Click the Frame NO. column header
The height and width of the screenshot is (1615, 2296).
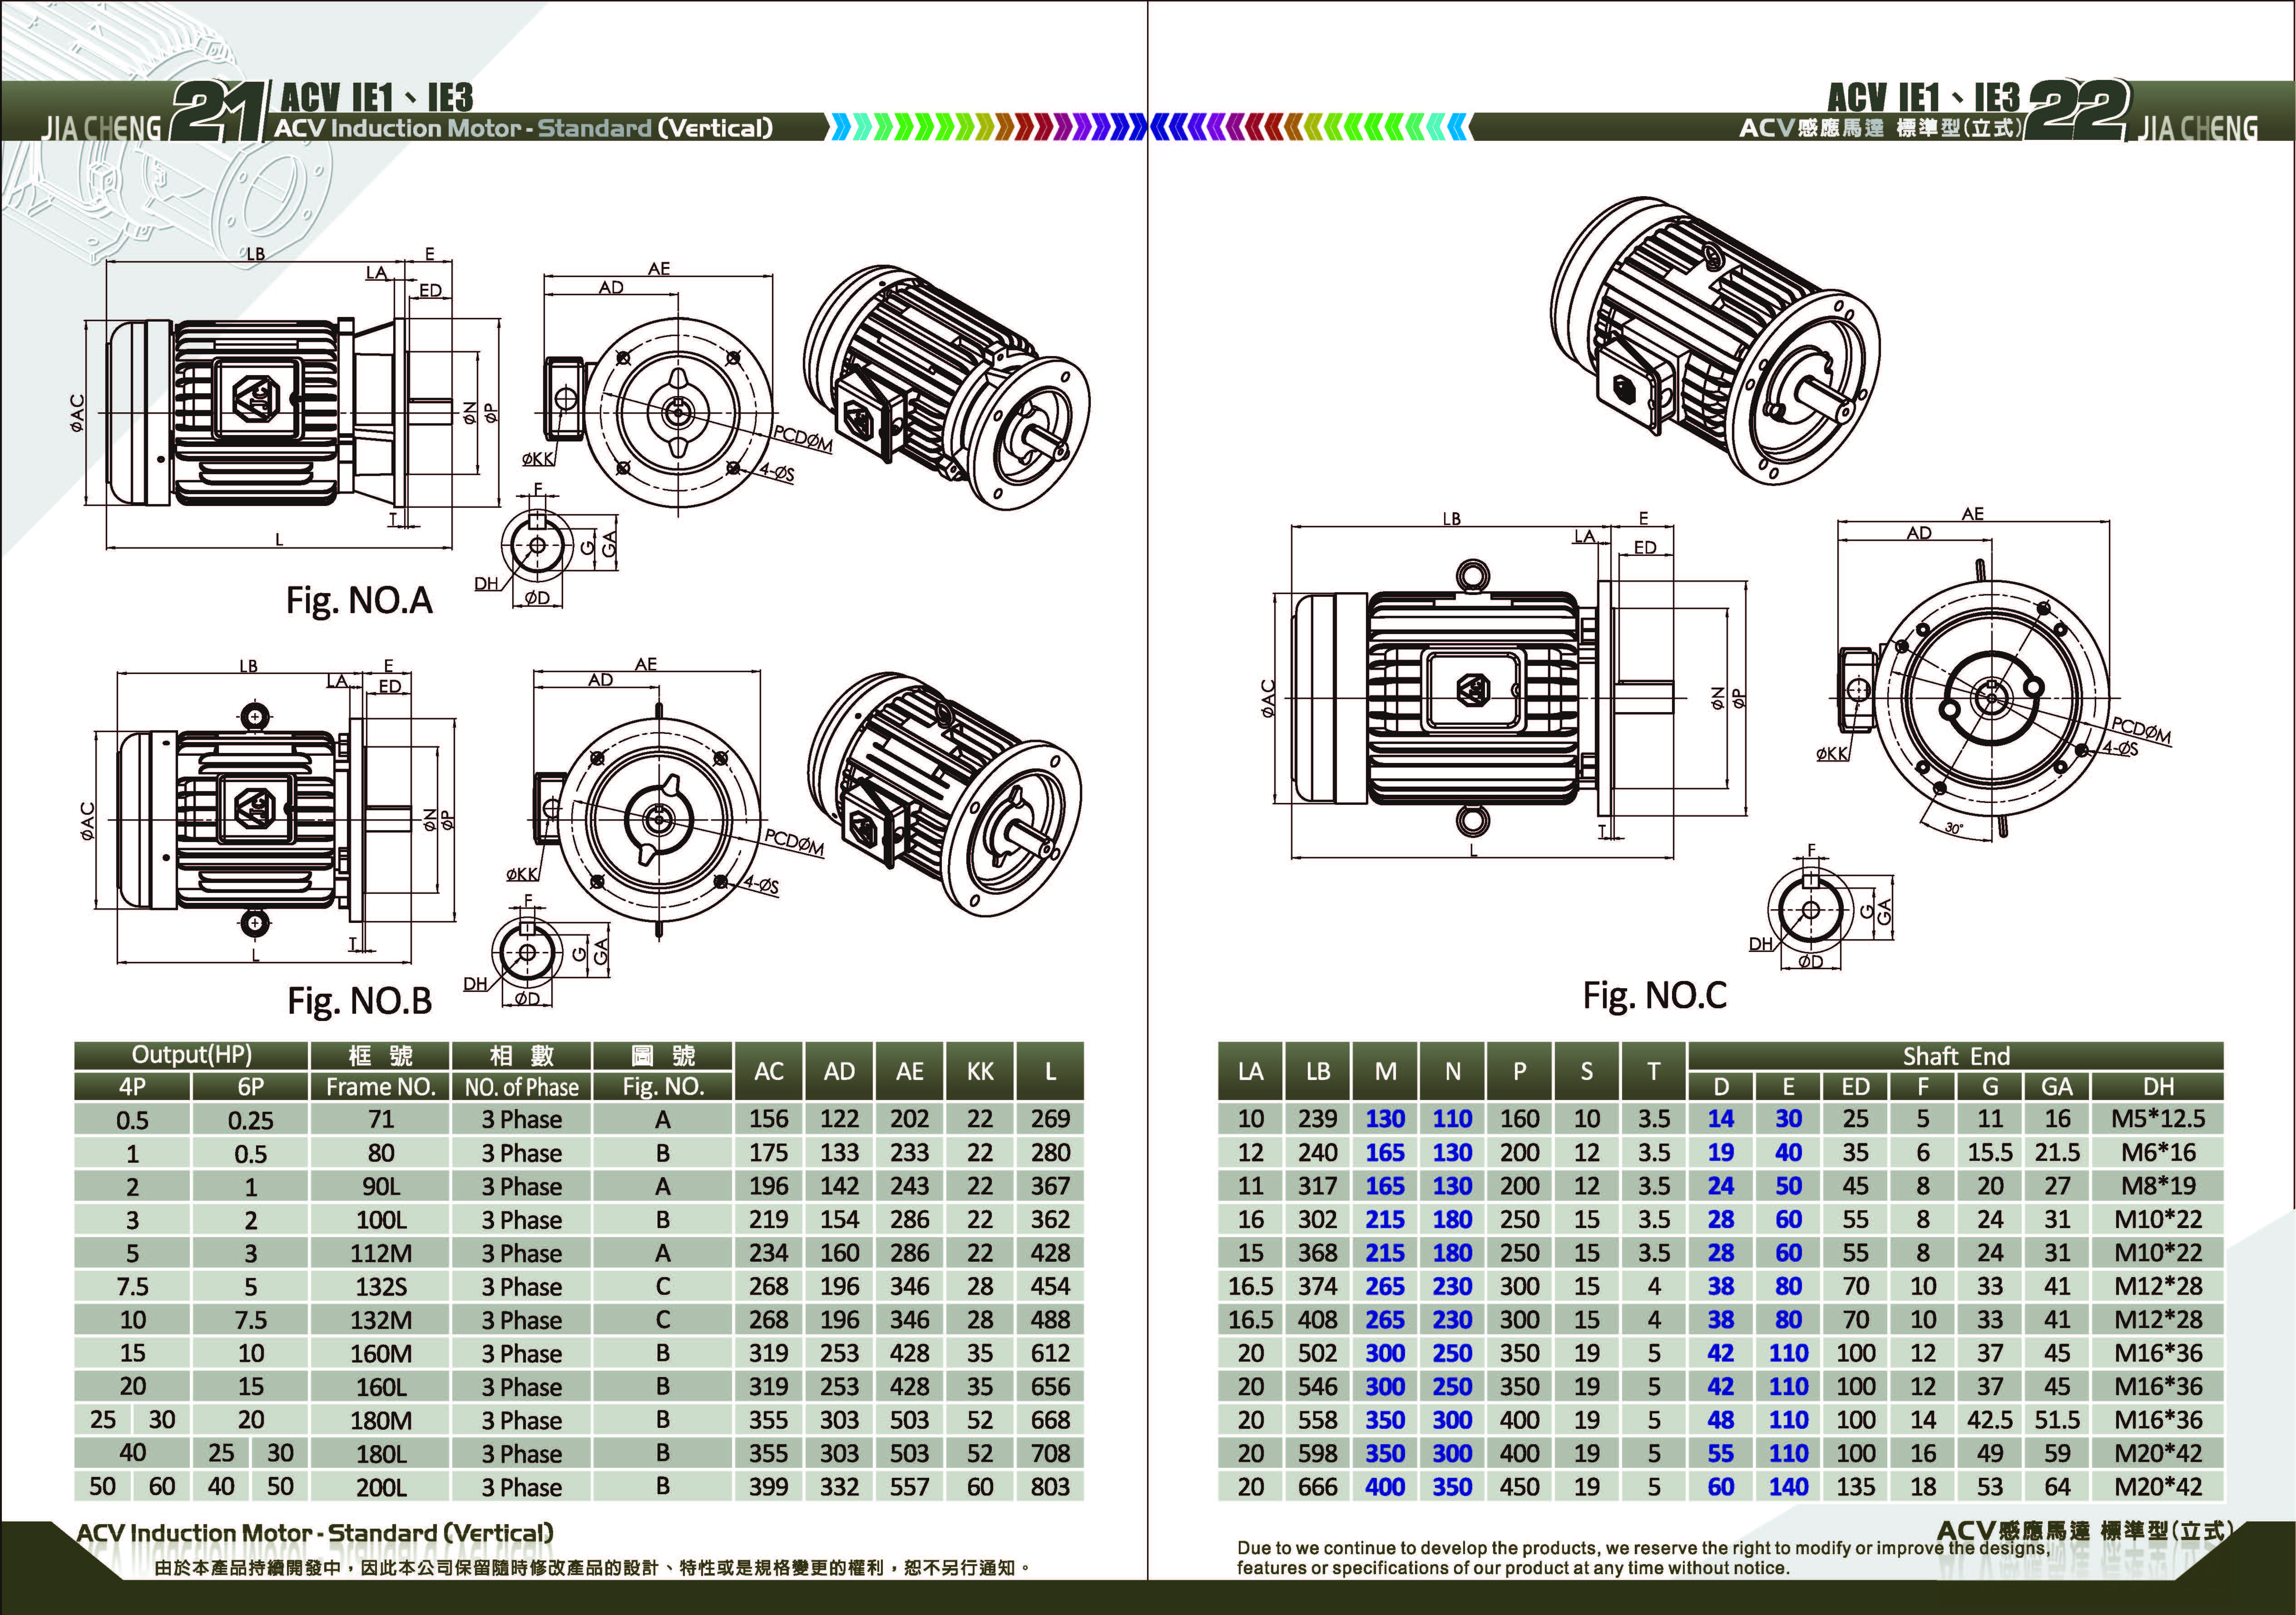click(380, 1087)
